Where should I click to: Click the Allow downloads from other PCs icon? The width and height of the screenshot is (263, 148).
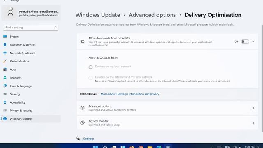point(82,42)
